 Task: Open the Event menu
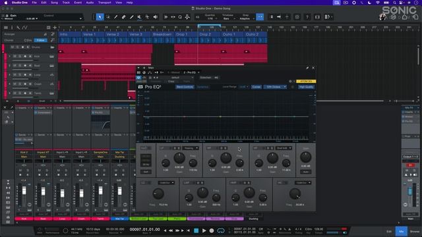click(78, 3)
